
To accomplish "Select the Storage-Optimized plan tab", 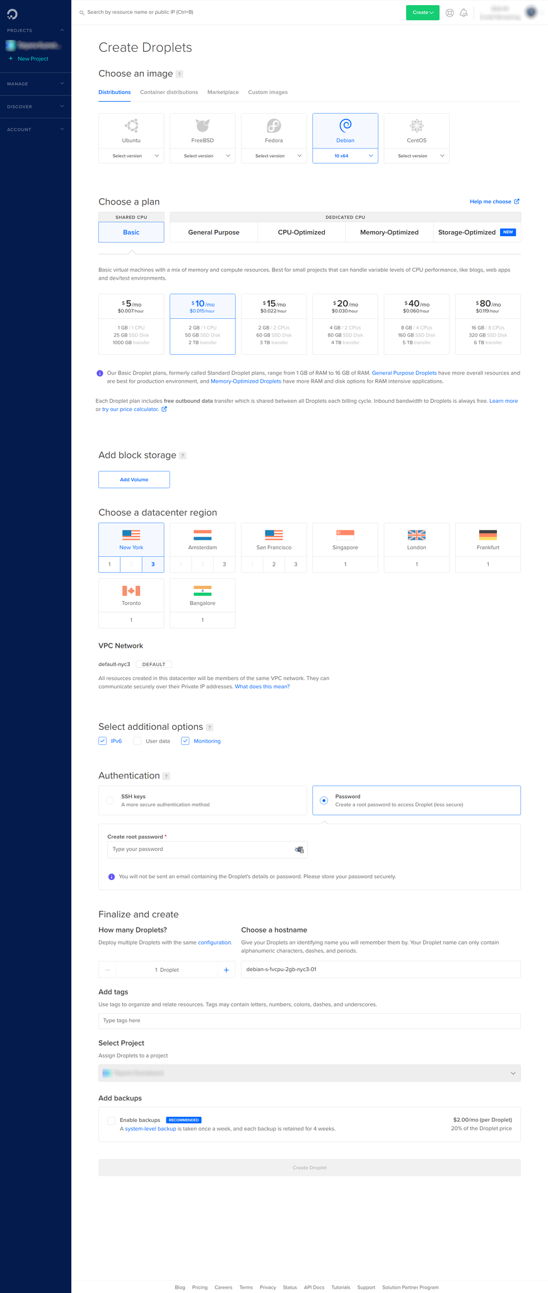I will coord(477,232).
